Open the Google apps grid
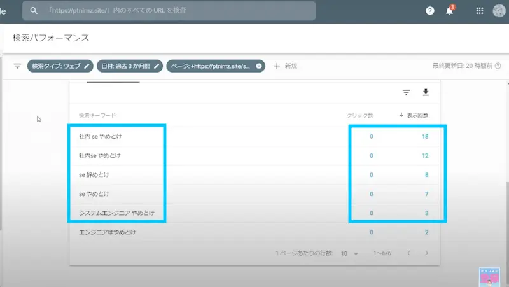 pyautogui.click(x=479, y=11)
